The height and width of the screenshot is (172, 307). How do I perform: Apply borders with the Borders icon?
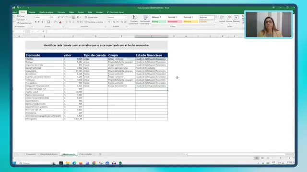(48, 22)
